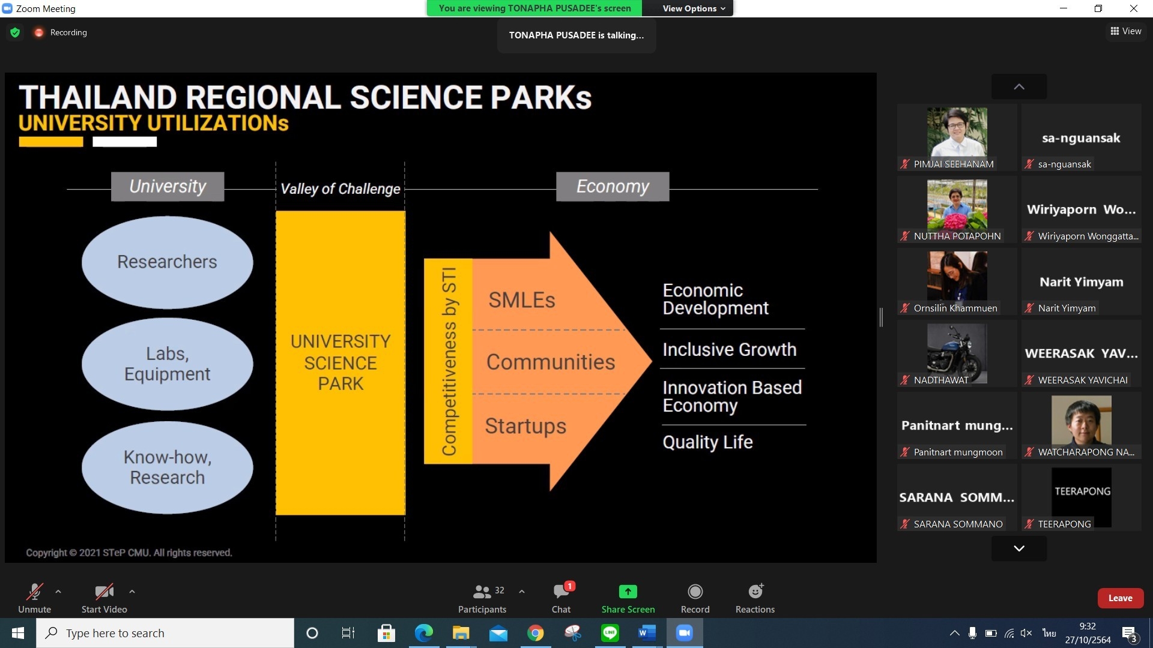Screen dimensions: 1153x648
Task: Open Microsoft Store from taskbar
Action: click(x=386, y=633)
